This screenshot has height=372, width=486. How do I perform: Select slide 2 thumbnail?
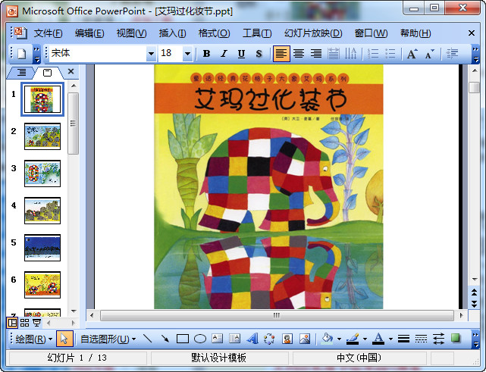pos(42,136)
